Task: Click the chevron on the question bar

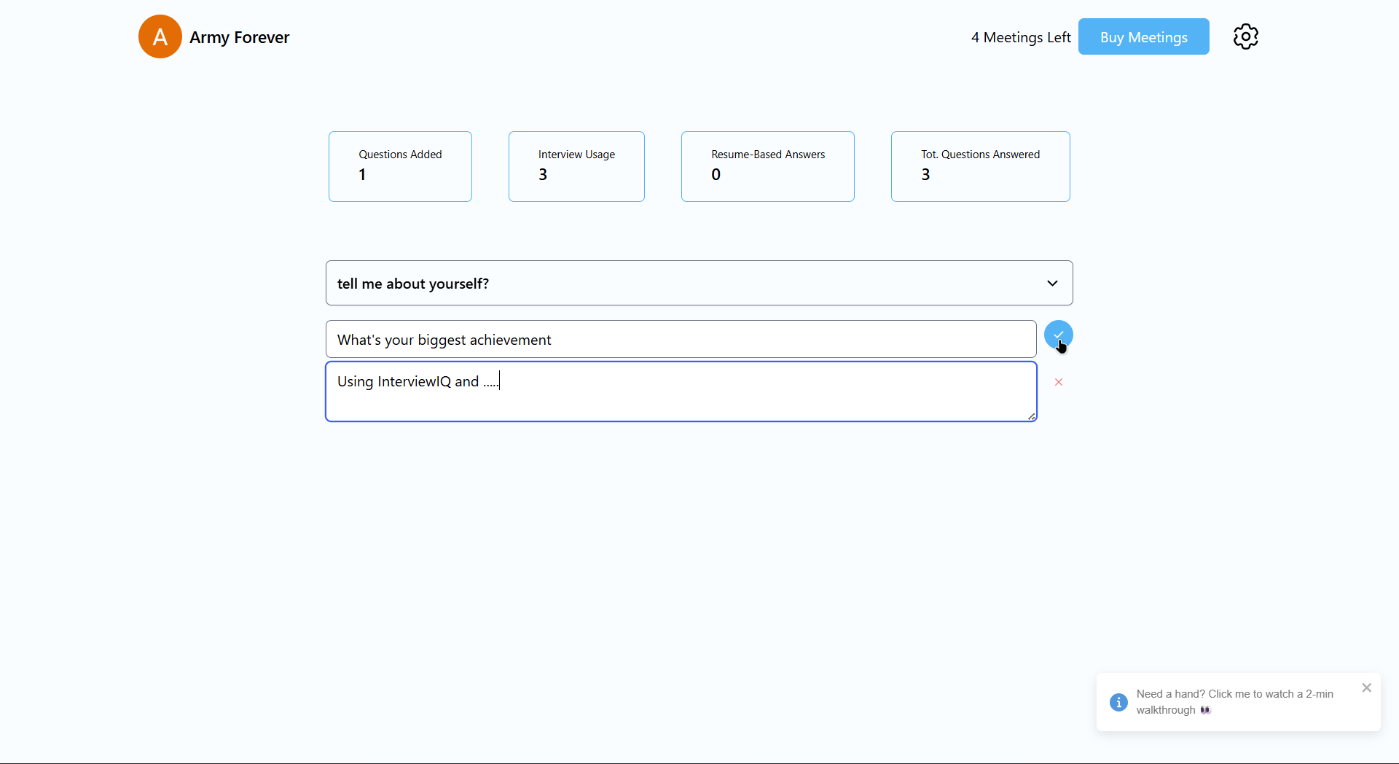Action: [x=1052, y=283]
